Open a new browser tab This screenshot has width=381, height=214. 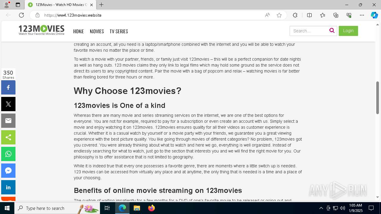(101, 5)
